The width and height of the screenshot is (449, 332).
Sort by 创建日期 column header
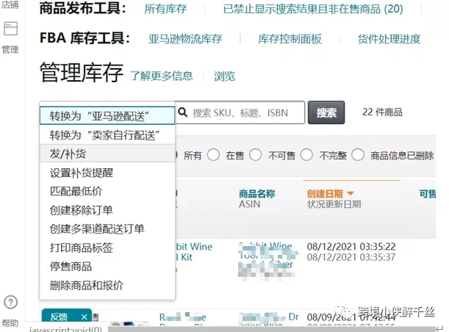[x=325, y=194]
